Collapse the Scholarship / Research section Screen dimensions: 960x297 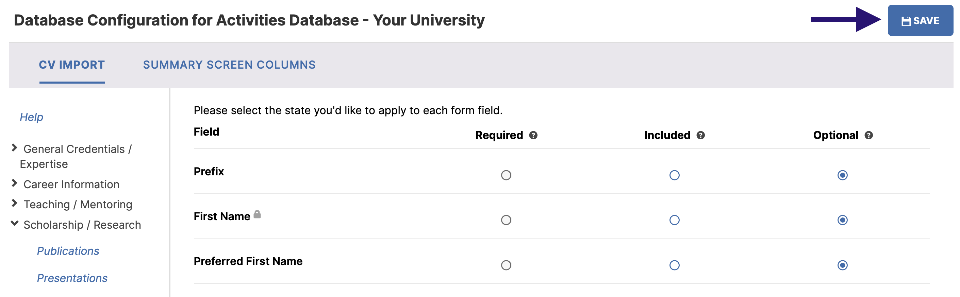pos(14,223)
